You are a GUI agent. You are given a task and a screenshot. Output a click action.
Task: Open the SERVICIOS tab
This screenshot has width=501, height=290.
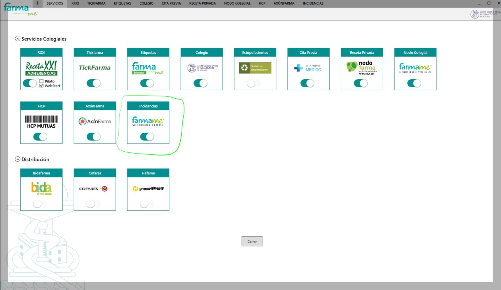pyautogui.click(x=55, y=3)
